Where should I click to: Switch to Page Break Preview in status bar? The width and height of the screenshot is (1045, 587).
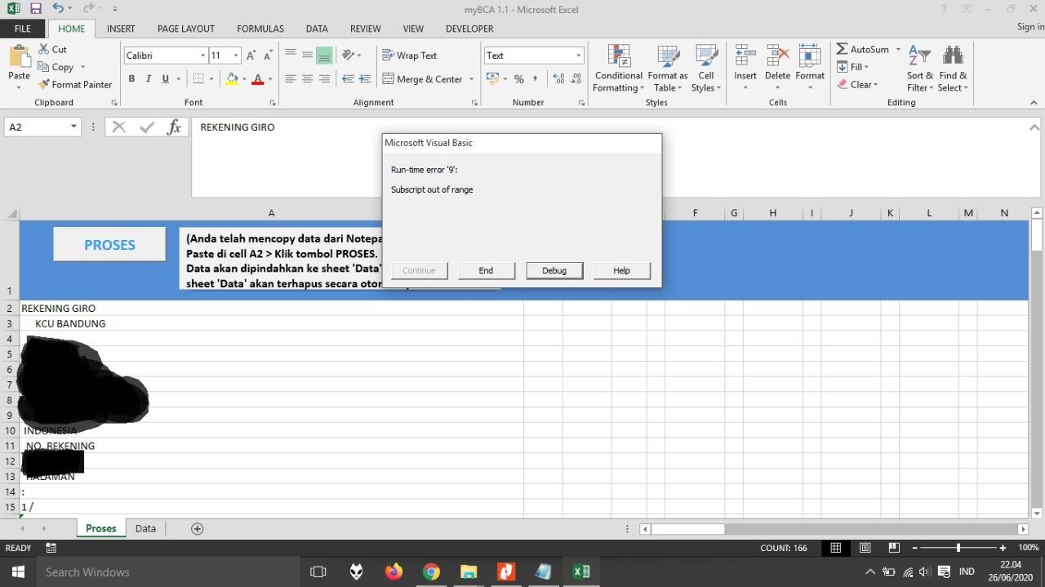pyautogui.click(x=894, y=548)
